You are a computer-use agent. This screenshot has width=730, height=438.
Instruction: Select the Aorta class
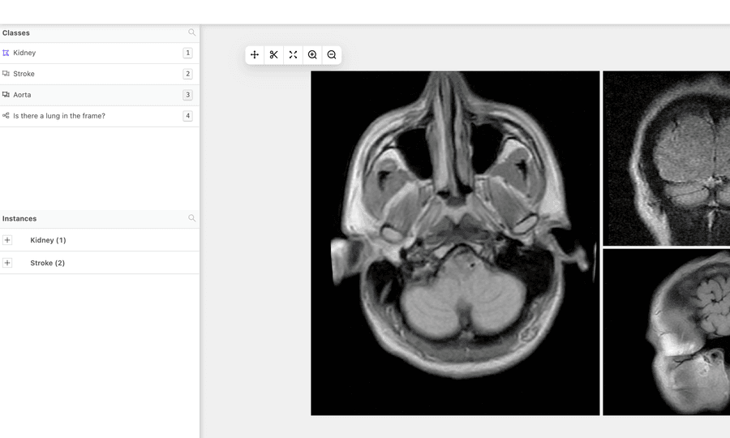point(100,95)
